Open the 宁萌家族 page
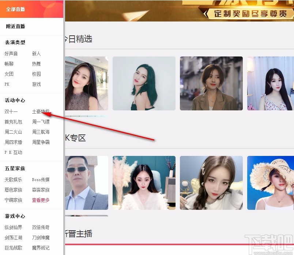 (x=13, y=200)
